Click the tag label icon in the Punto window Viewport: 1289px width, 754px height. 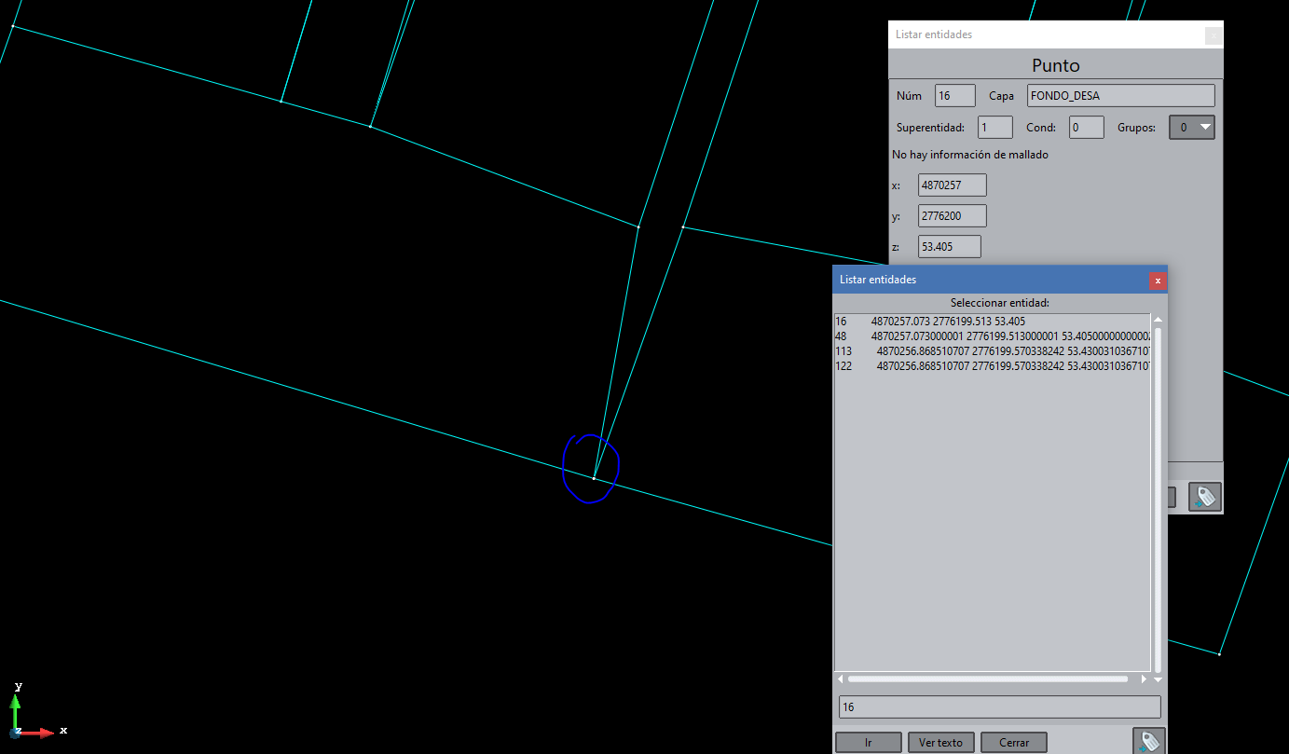point(1204,497)
